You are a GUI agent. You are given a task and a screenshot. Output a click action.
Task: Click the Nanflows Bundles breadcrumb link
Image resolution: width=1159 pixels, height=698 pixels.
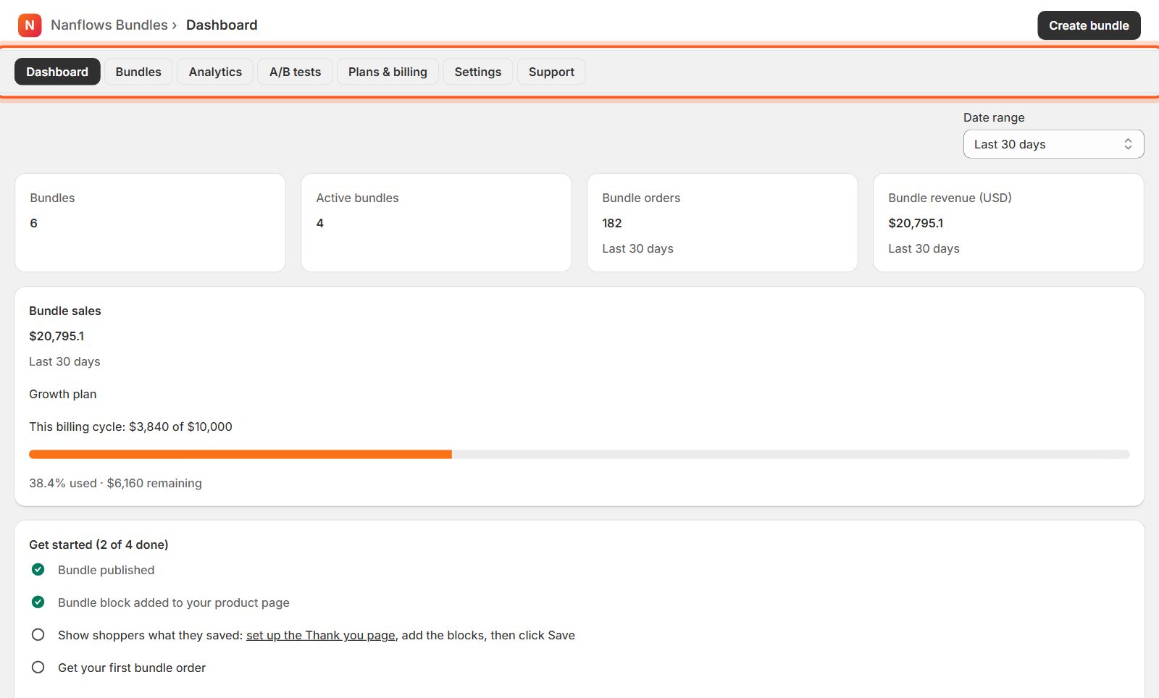(109, 25)
